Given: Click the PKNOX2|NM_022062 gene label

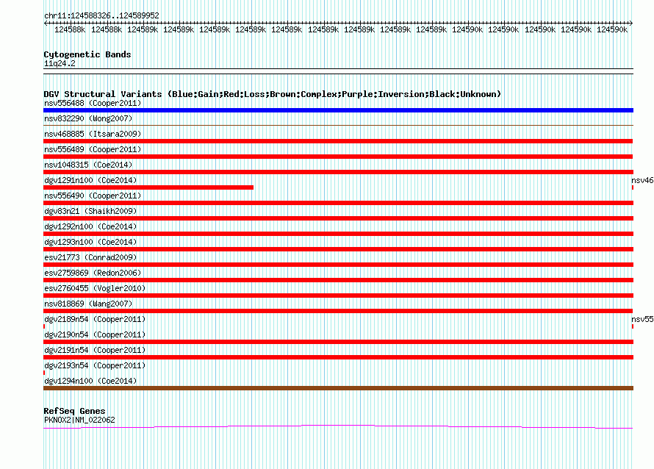Looking at the screenshot, I should tap(79, 420).
